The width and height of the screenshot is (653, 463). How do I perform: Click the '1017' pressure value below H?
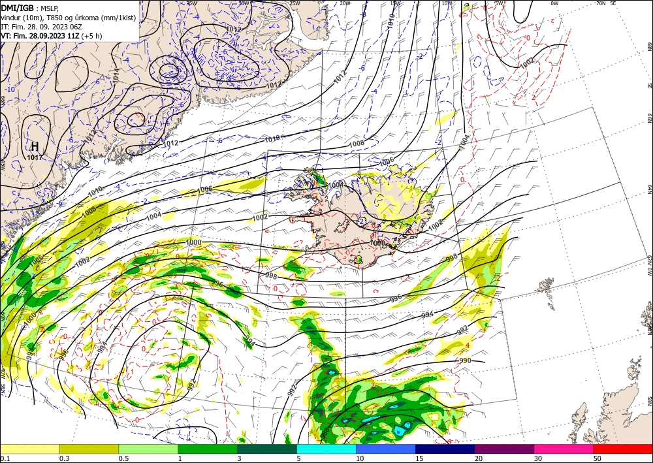(34, 157)
